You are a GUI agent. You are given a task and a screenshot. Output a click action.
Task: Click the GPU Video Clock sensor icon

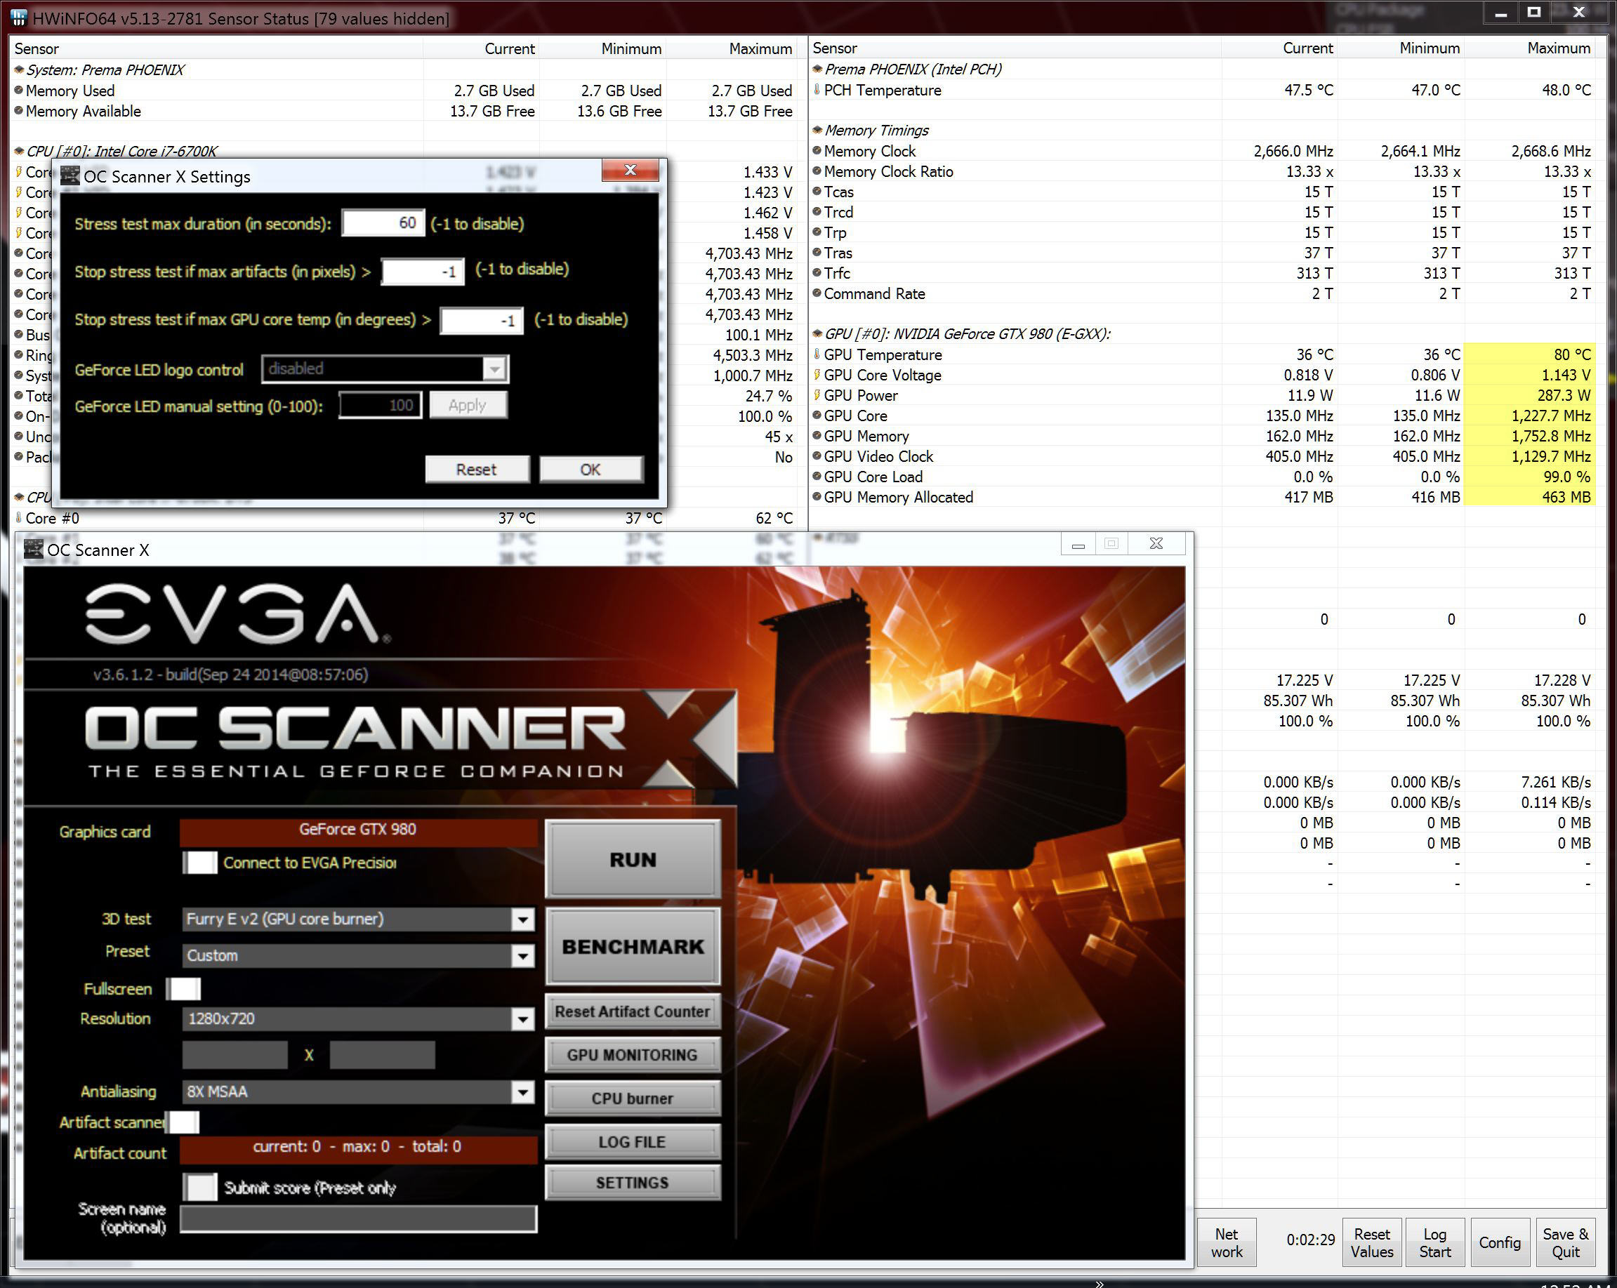click(816, 456)
